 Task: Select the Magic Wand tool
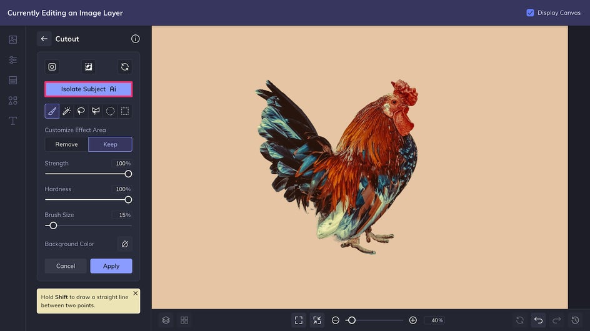pos(67,111)
